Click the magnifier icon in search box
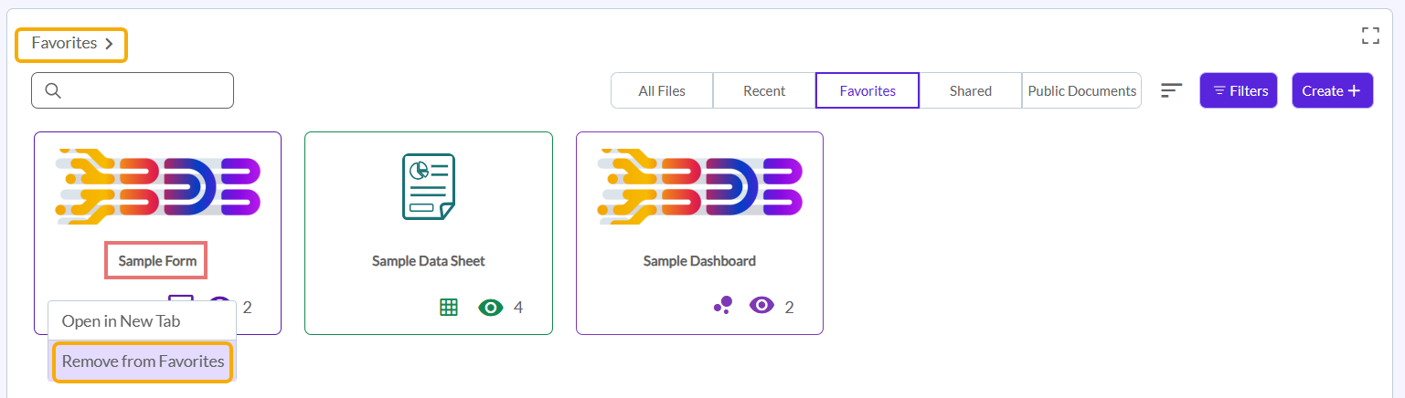Screen dimensions: 1405x398 pos(53,90)
